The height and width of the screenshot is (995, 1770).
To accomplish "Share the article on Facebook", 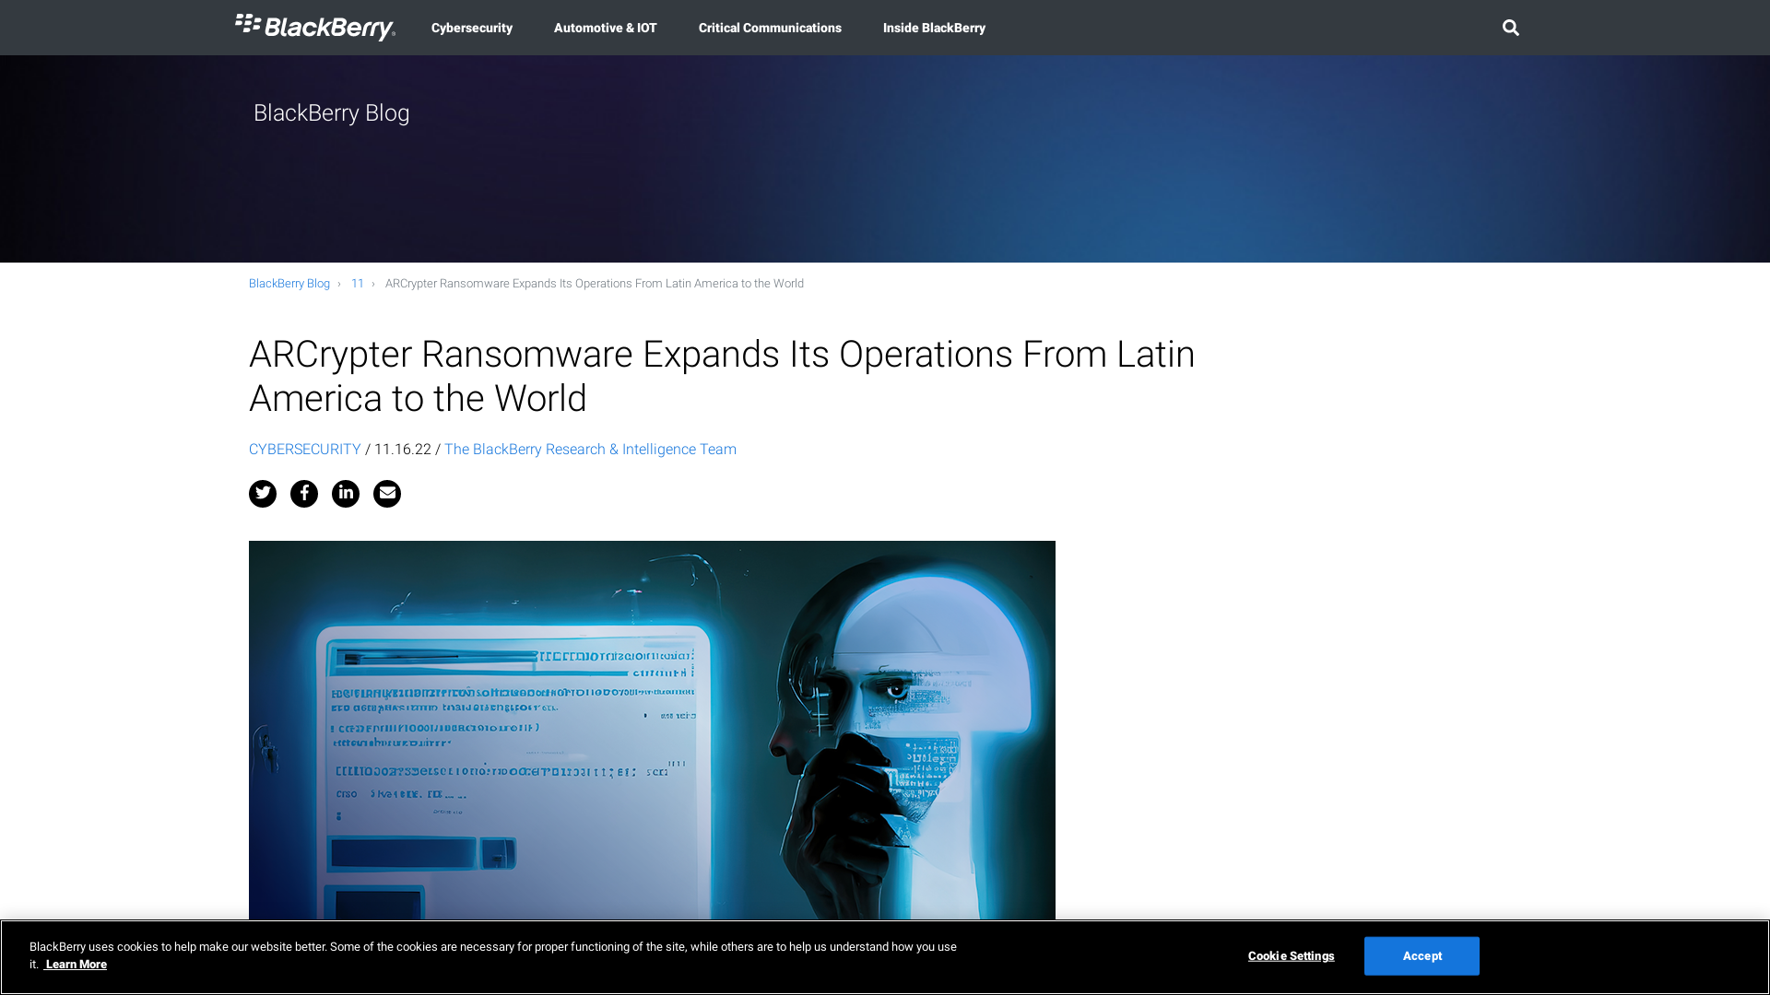I will tap(303, 494).
